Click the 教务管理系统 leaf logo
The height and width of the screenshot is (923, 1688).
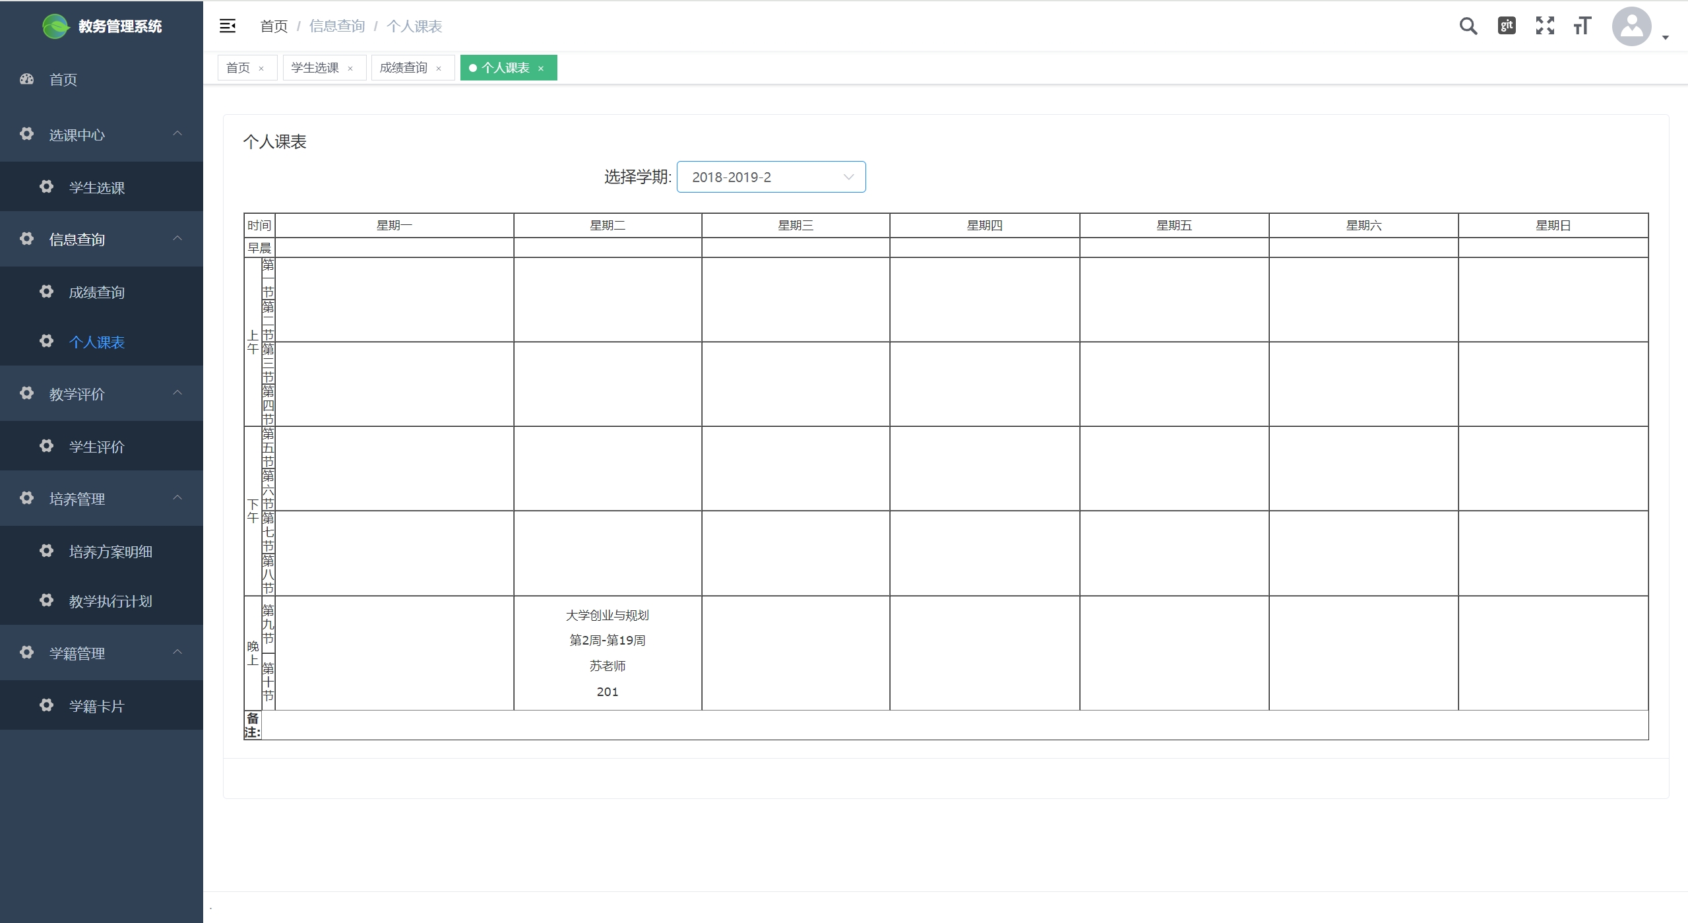point(55,26)
